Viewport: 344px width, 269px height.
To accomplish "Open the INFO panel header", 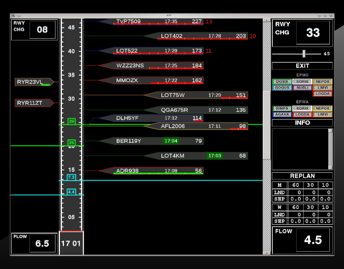I will click(x=302, y=123).
